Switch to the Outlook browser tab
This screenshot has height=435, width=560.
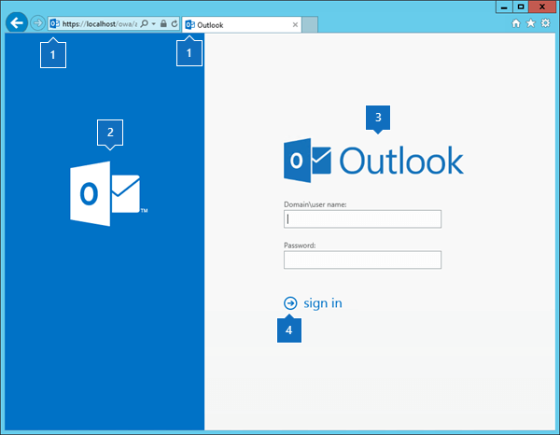[x=242, y=24]
